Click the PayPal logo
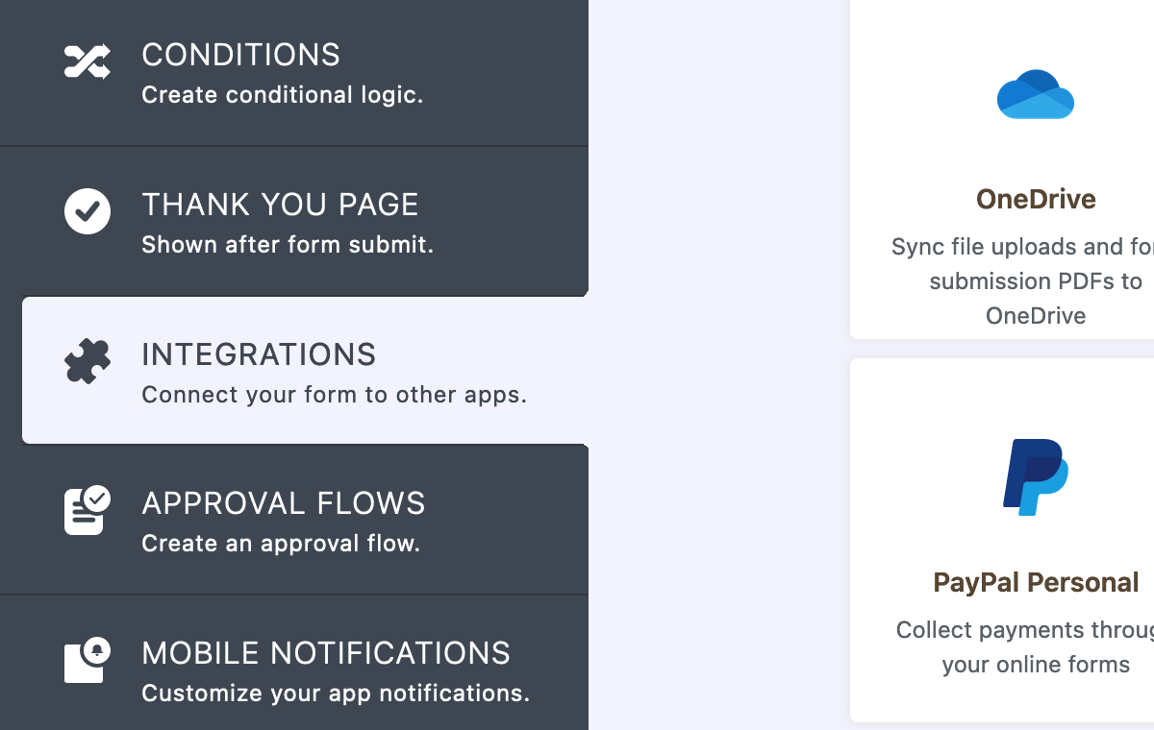The image size is (1154, 730). point(1036,476)
